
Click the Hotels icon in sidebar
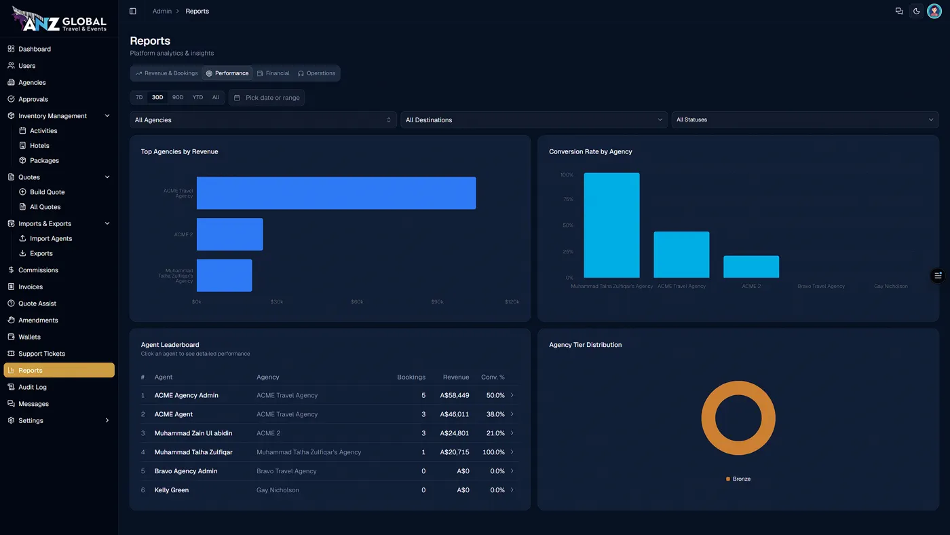coord(22,145)
